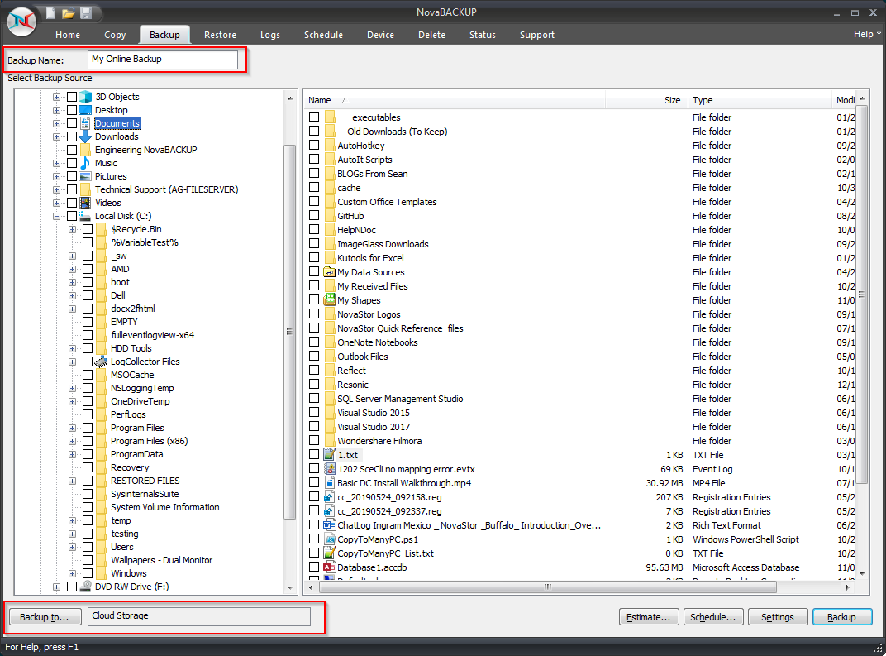Collapse the Local Disk (C:) tree node
Screen dimensions: 886x656
tap(56, 216)
